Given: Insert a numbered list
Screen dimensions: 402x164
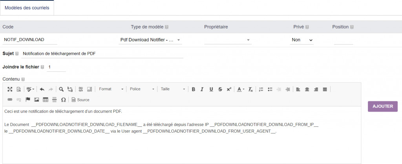Looking at the screenshot, I should 261,89.
